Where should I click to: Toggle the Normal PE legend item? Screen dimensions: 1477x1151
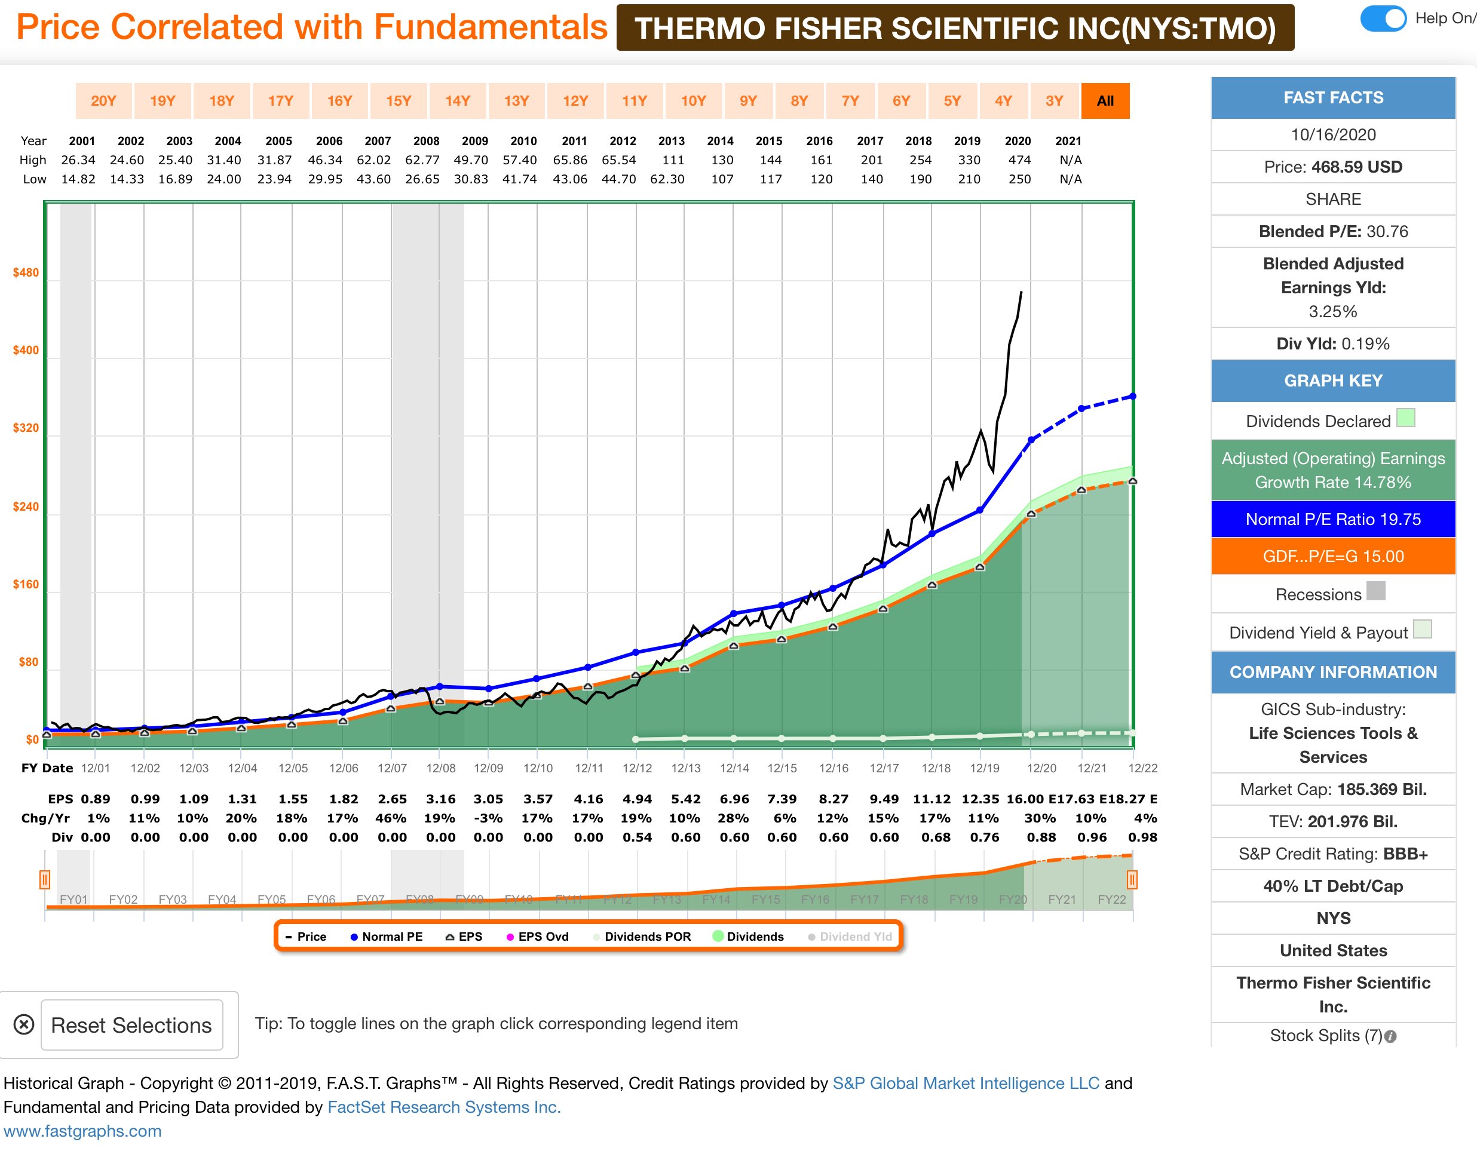pos(386,937)
